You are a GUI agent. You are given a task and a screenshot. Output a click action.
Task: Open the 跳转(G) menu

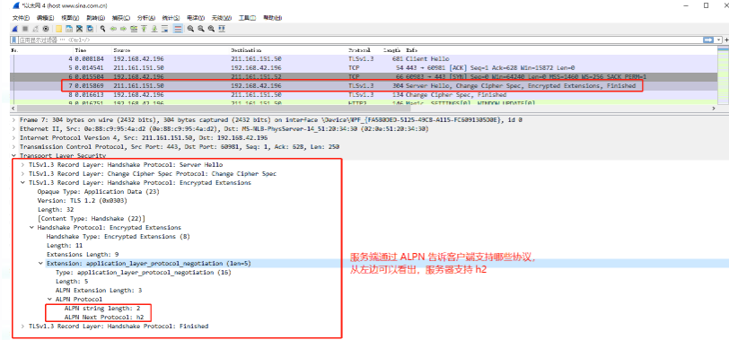point(96,18)
